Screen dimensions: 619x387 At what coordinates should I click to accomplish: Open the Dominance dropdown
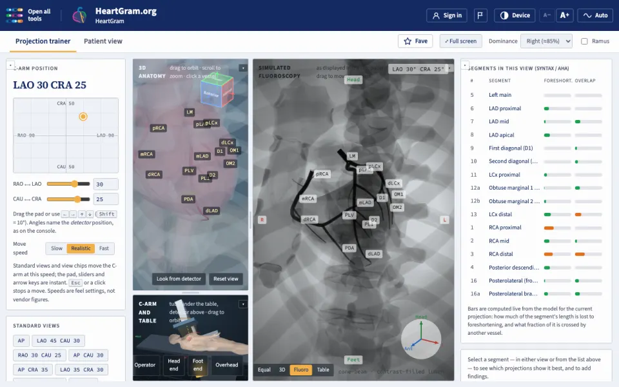(546, 41)
